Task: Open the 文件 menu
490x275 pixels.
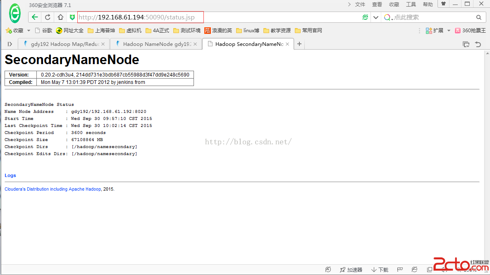Action: tap(360, 5)
